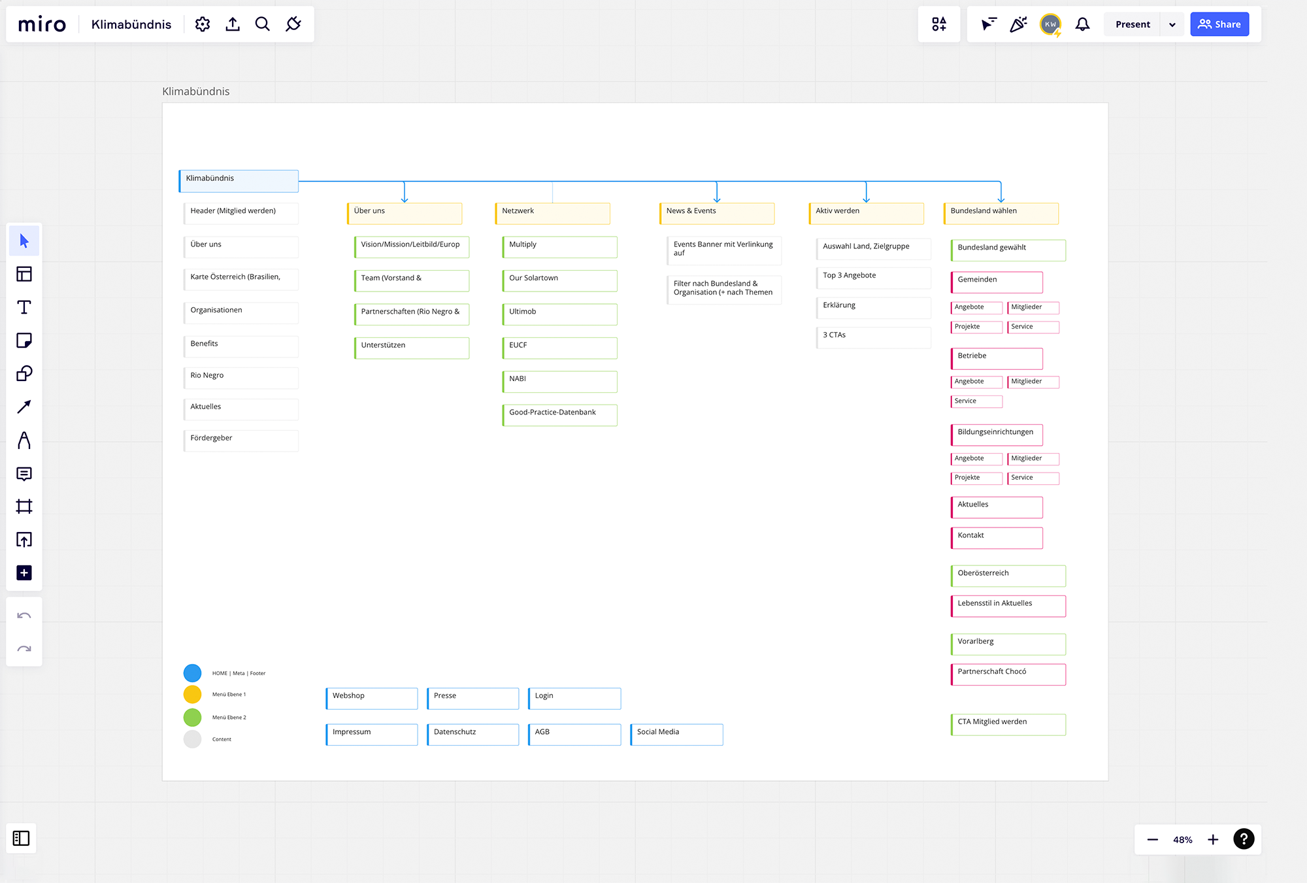
Task: Redo the last action
Action: [x=24, y=648]
